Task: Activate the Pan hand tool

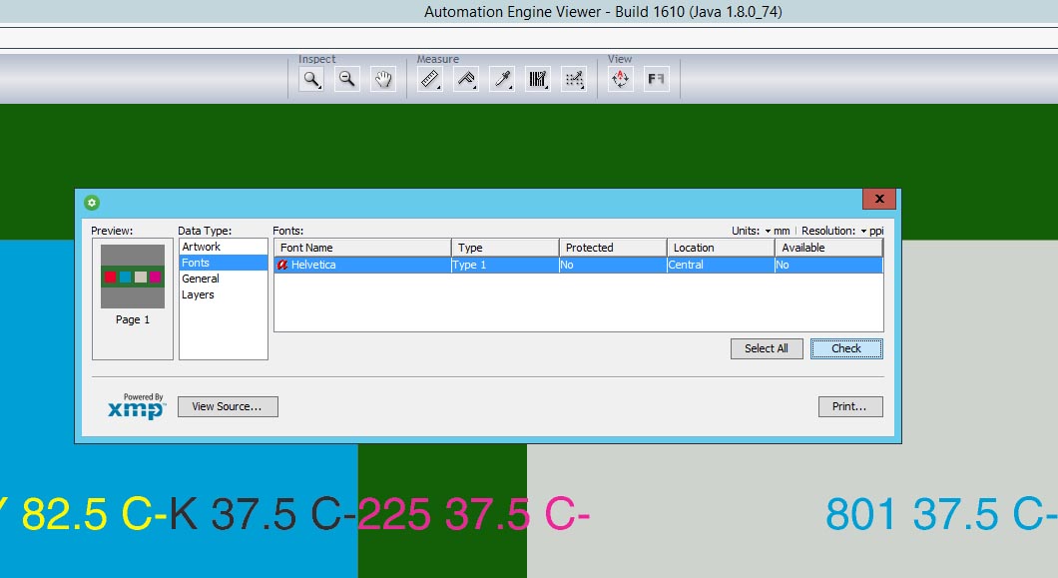Action: click(x=383, y=80)
